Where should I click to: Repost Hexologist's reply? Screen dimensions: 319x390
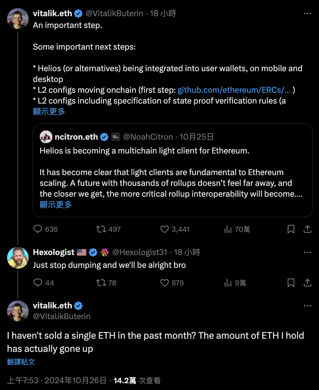click(101, 283)
